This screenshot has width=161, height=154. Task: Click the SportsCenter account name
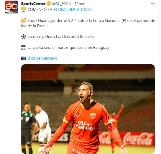tap(33, 4)
